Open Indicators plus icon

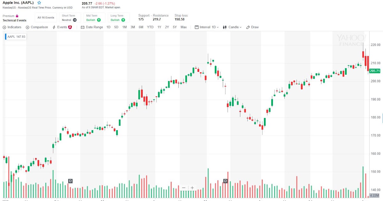[x=4, y=27]
